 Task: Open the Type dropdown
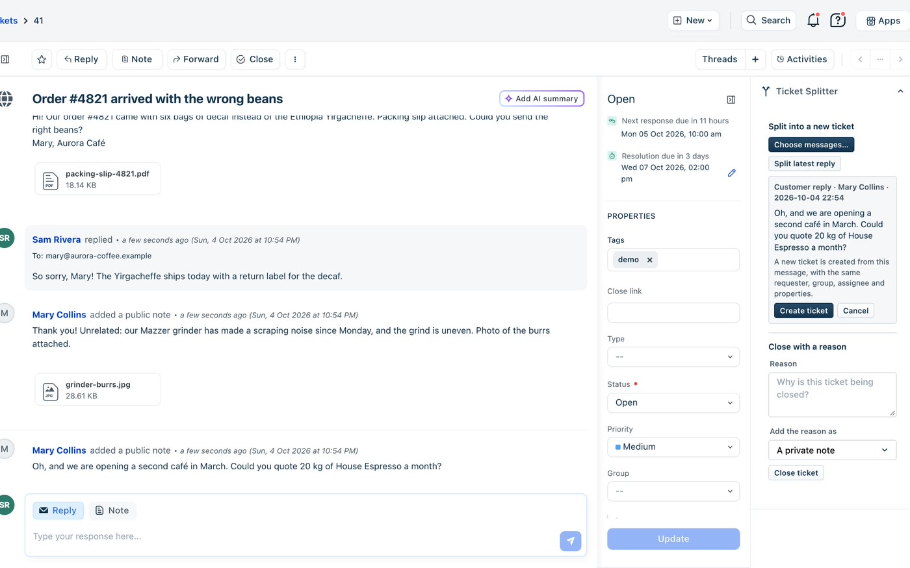click(673, 356)
